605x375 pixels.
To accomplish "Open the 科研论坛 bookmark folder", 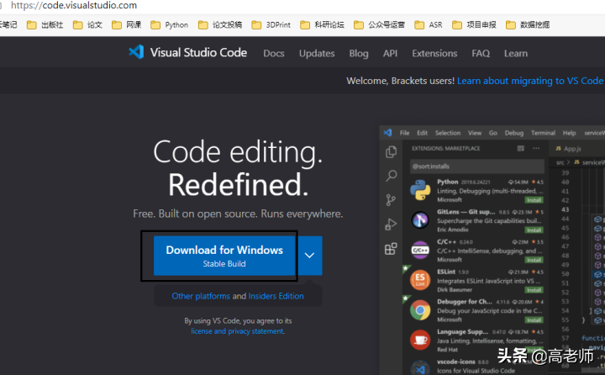I will [322, 24].
